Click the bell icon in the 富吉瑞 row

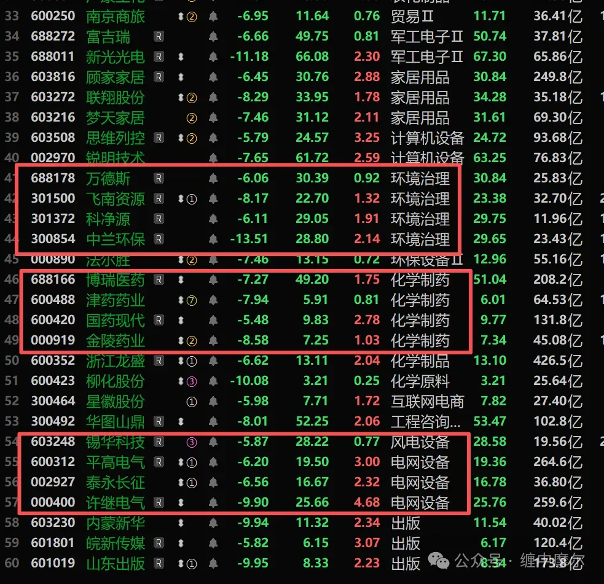click(213, 37)
